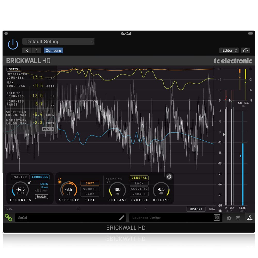Click the Out meter label
The image size is (258, 258).
coord(232,208)
